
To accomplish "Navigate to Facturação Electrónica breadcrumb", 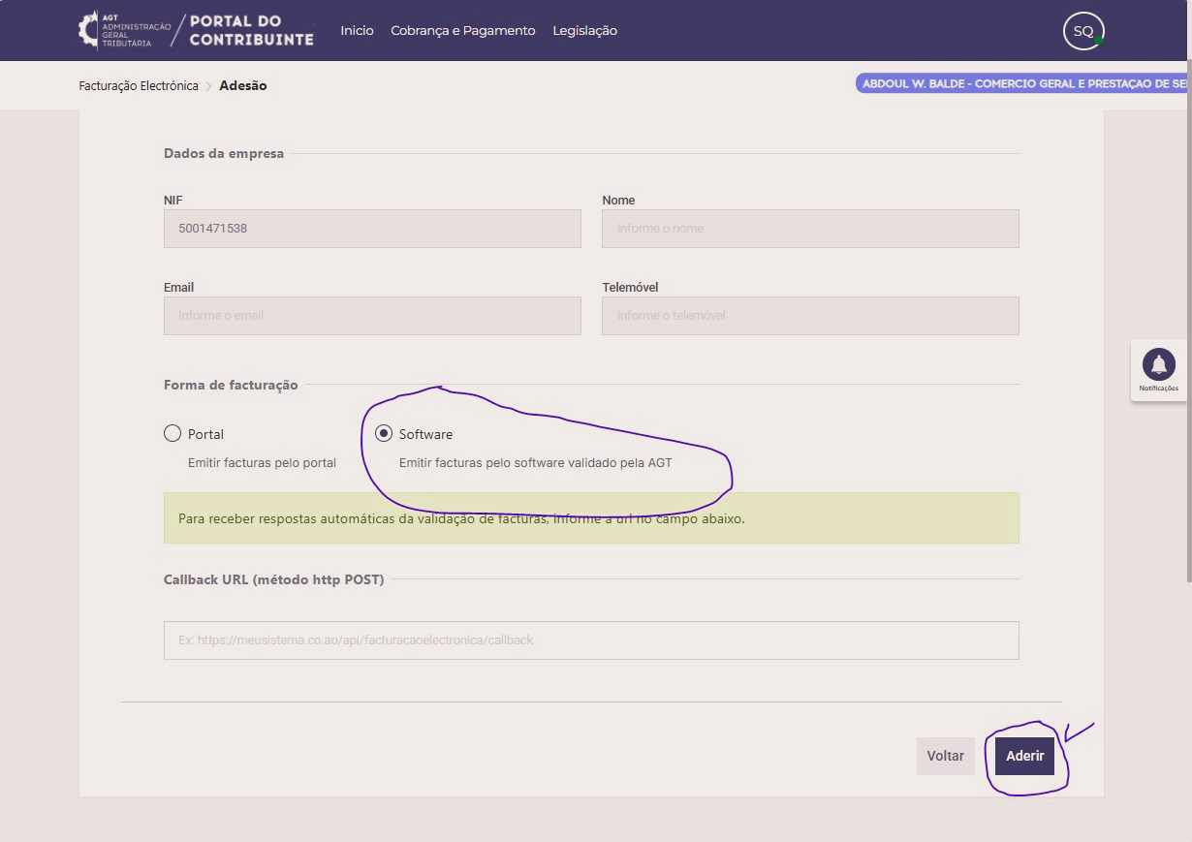I will tap(139, 86).
